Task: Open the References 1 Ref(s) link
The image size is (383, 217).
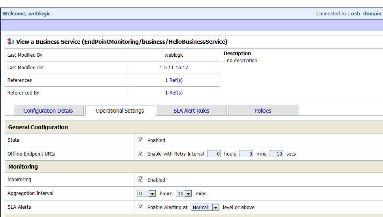Action: (174, 80)
